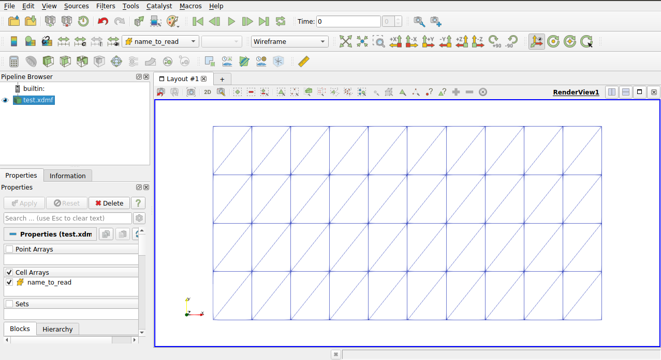The width and height of the screenshot is (661, 360).
Task: Toggle animation loop playback
Action: (x=281, y=21)
